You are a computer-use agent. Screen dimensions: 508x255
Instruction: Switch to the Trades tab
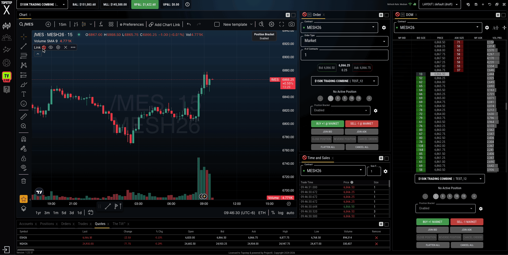point(83,224)
